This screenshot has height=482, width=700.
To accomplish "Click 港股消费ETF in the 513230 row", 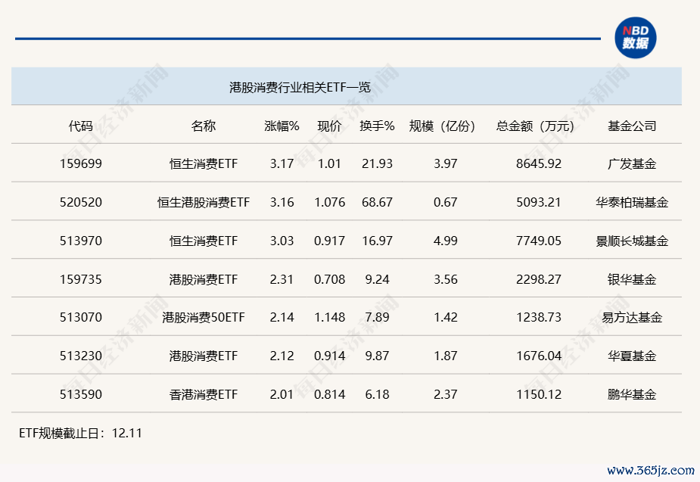I will [x=204, y=356].
